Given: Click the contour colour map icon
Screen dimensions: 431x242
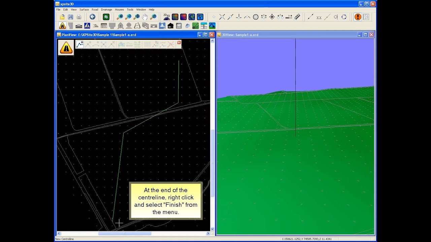Looking at the screenshot, I should 175,17.
